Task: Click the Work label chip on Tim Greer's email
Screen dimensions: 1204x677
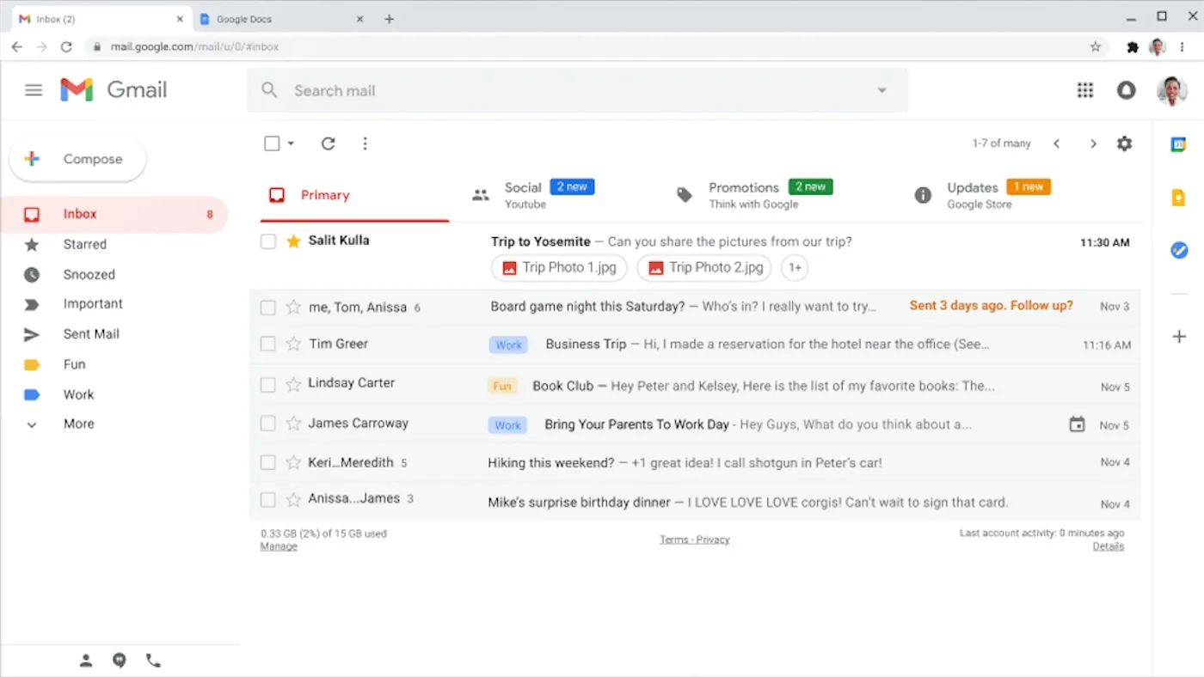Action: [508, 345]
